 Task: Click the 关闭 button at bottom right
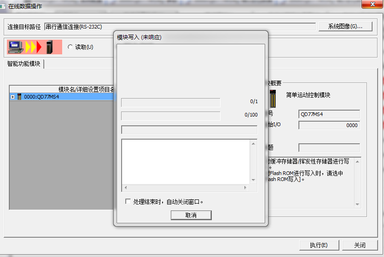click(x=360, y=245)
